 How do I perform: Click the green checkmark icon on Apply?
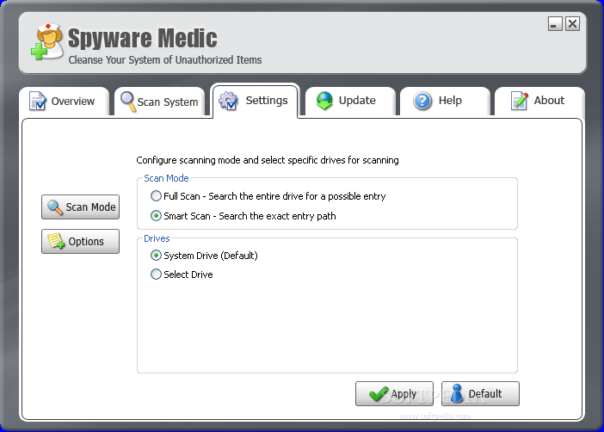click(x=379, y=394)
